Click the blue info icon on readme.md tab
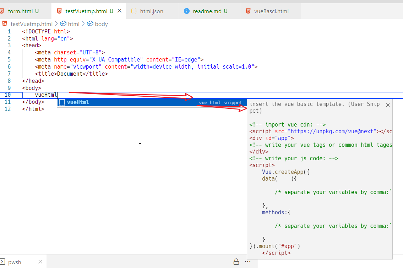Image resolution: width=403 pixels, height=268 pixels. pyautogui.click(x=187, y=11)
